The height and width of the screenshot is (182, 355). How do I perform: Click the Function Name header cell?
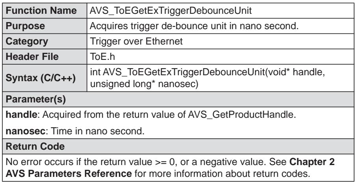[x=45, y=11]
